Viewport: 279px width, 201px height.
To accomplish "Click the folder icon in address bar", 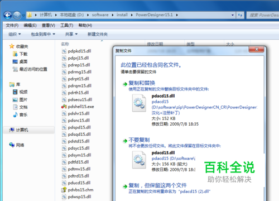I will click(30, 15).
